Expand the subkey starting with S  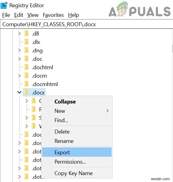pyautogui.click(x=27, y=118)
